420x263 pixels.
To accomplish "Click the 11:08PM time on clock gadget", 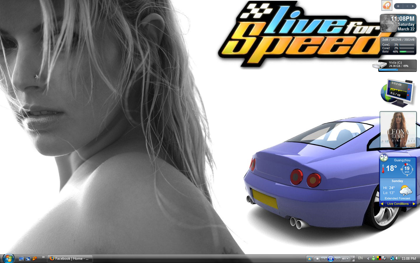I will [402, 19].
